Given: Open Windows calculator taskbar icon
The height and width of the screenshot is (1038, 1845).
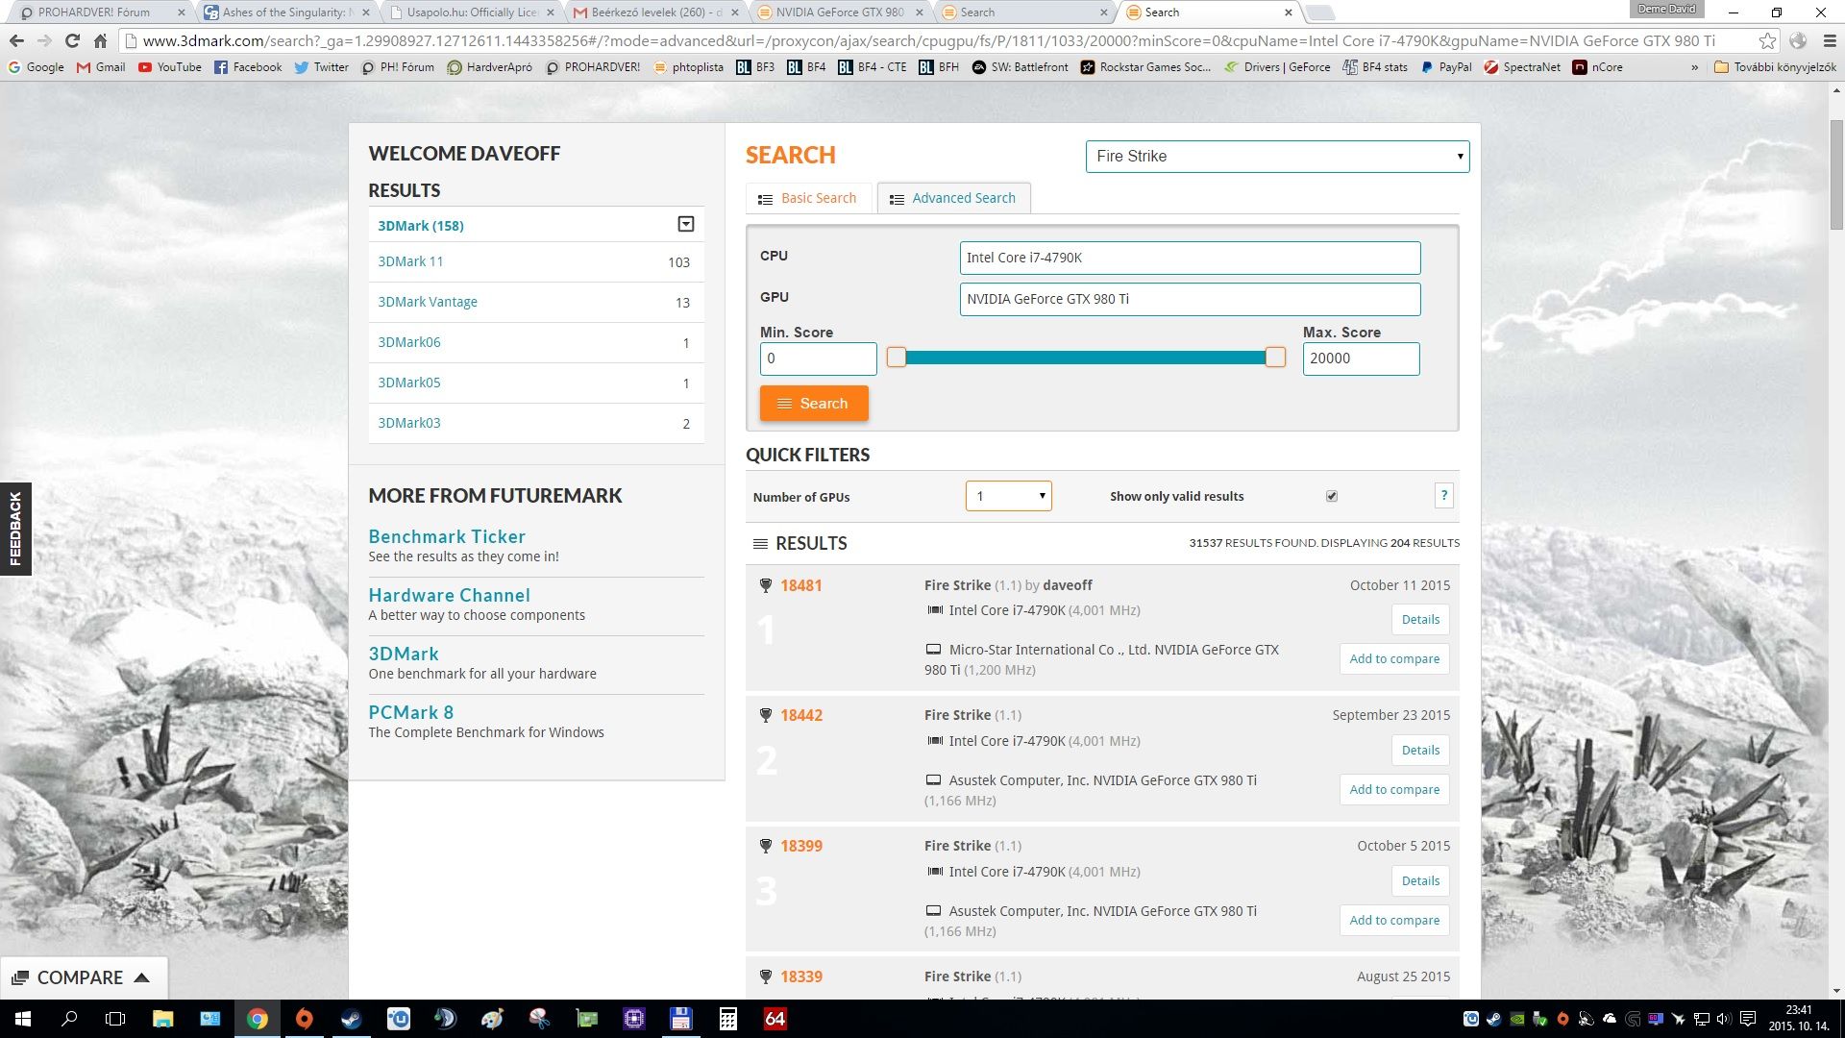Looking at the screenshot, I should 727,1019.
